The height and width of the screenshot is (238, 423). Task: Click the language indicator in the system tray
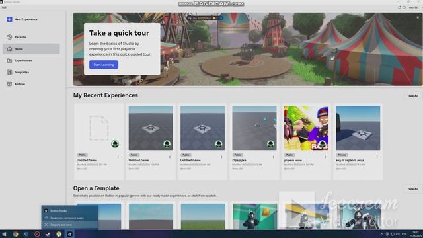(x=404, y=234)
